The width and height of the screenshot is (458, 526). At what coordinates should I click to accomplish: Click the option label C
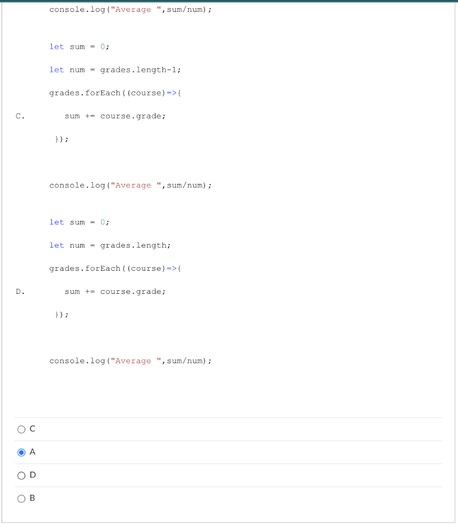tap(32, 428)
